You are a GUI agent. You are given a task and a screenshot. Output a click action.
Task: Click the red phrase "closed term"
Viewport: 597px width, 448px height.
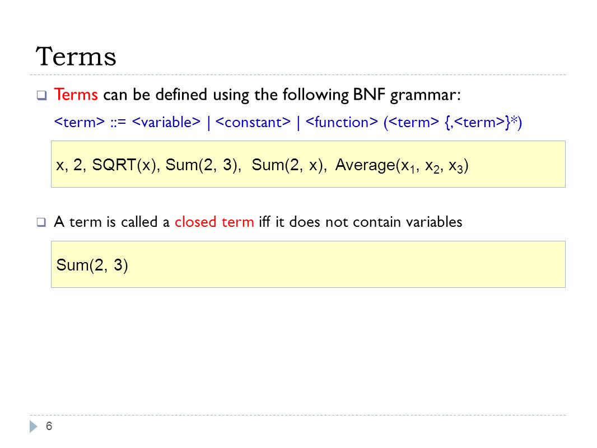pyautogui.click(x=214, y=222)
